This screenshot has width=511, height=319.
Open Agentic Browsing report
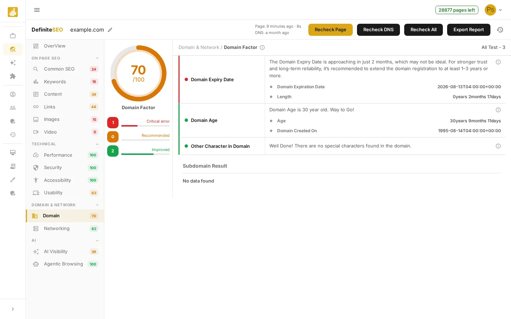tap(65, 264)
